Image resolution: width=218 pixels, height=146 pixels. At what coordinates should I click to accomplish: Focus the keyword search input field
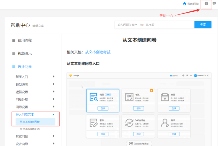(154, 25)
